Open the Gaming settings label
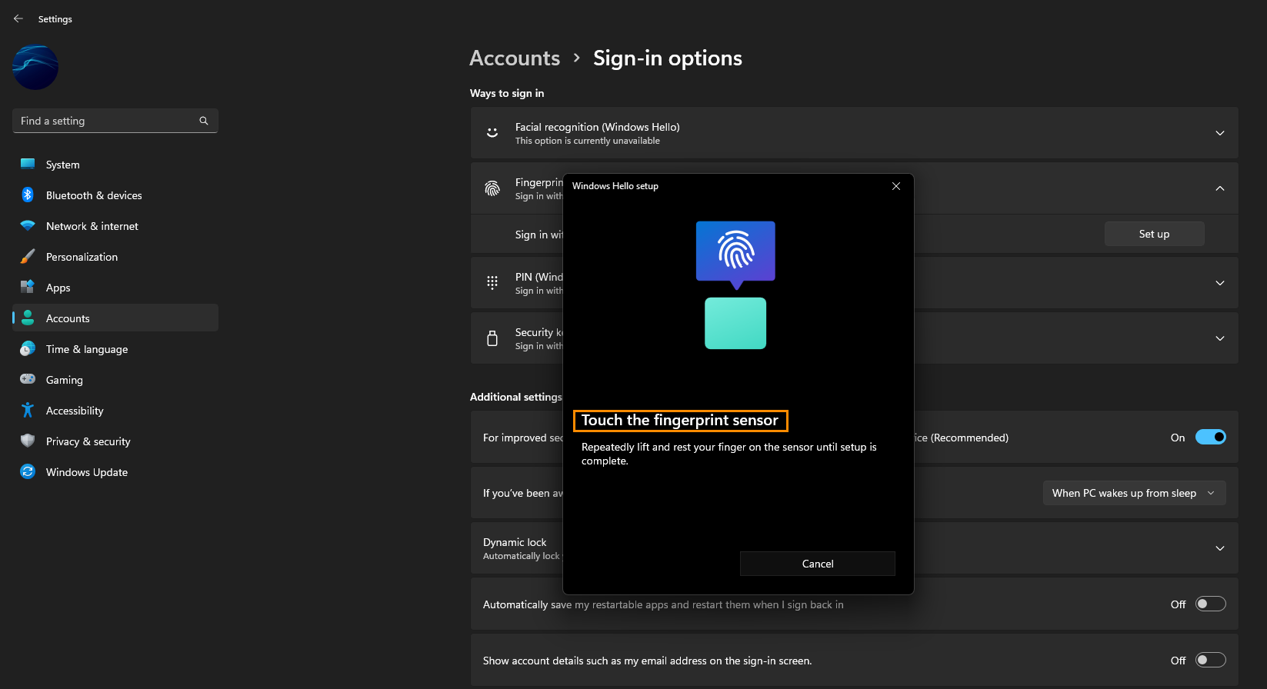The width and height of the screenshot is (1267, 689). click(x=65, y=380)
